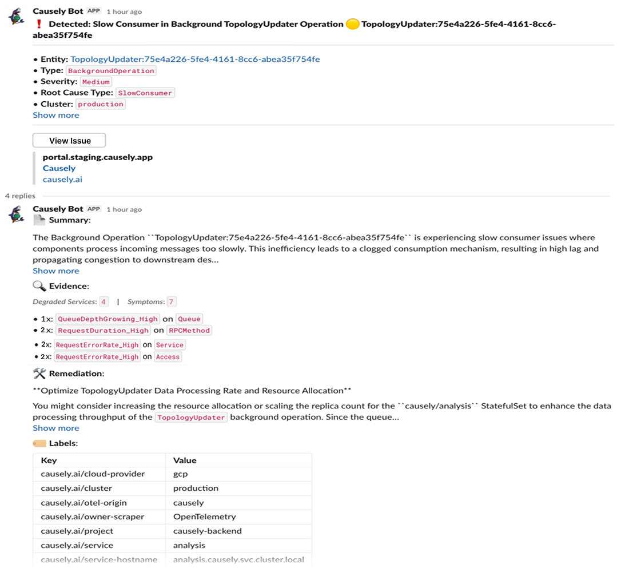The image size is (617, 572).
Task: Visit the causely.ai link
Action: (62, 179)
